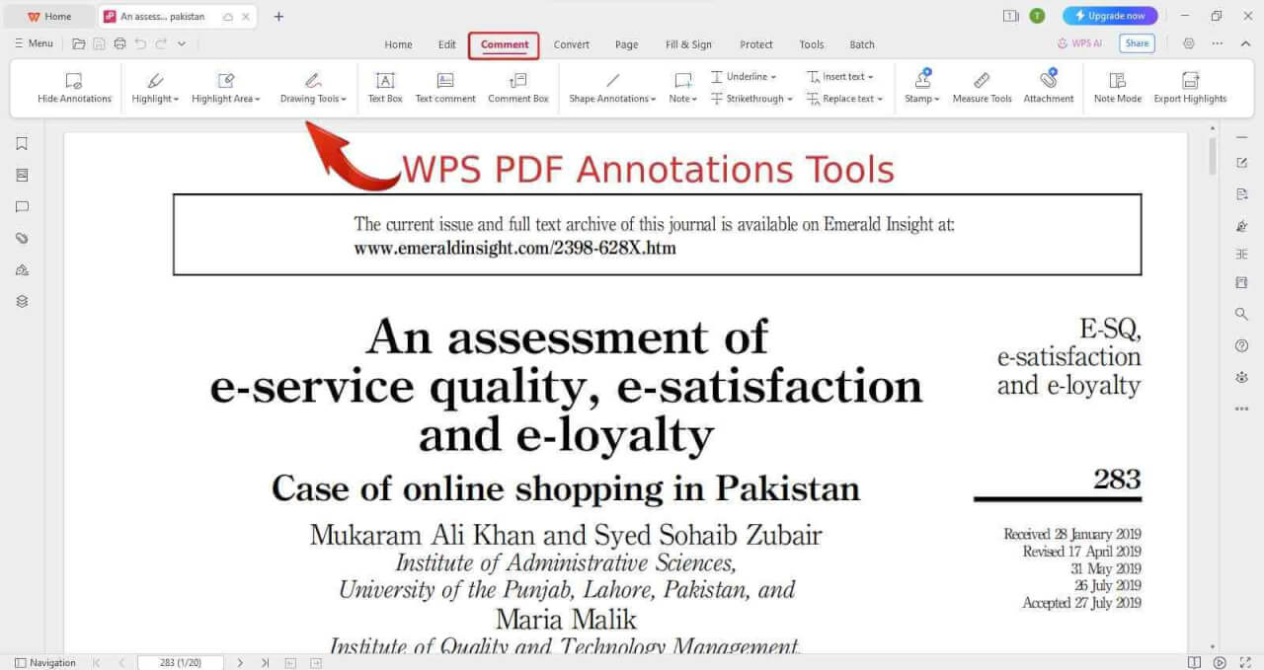1264x670 pixels.
Task: Open Measure Tools
Action: tap(982, 87)
